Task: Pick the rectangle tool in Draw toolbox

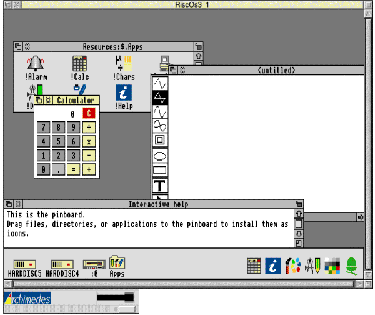Action: point(160,169)
